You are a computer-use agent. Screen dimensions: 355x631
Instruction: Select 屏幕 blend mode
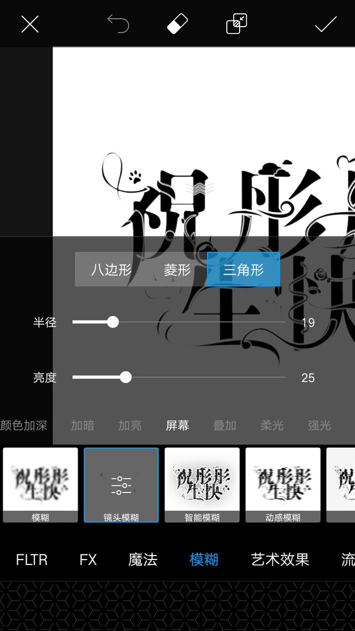(177, 425)
